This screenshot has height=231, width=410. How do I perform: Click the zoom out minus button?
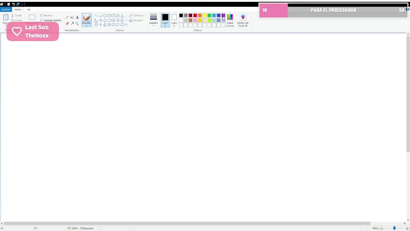point(381,228)
